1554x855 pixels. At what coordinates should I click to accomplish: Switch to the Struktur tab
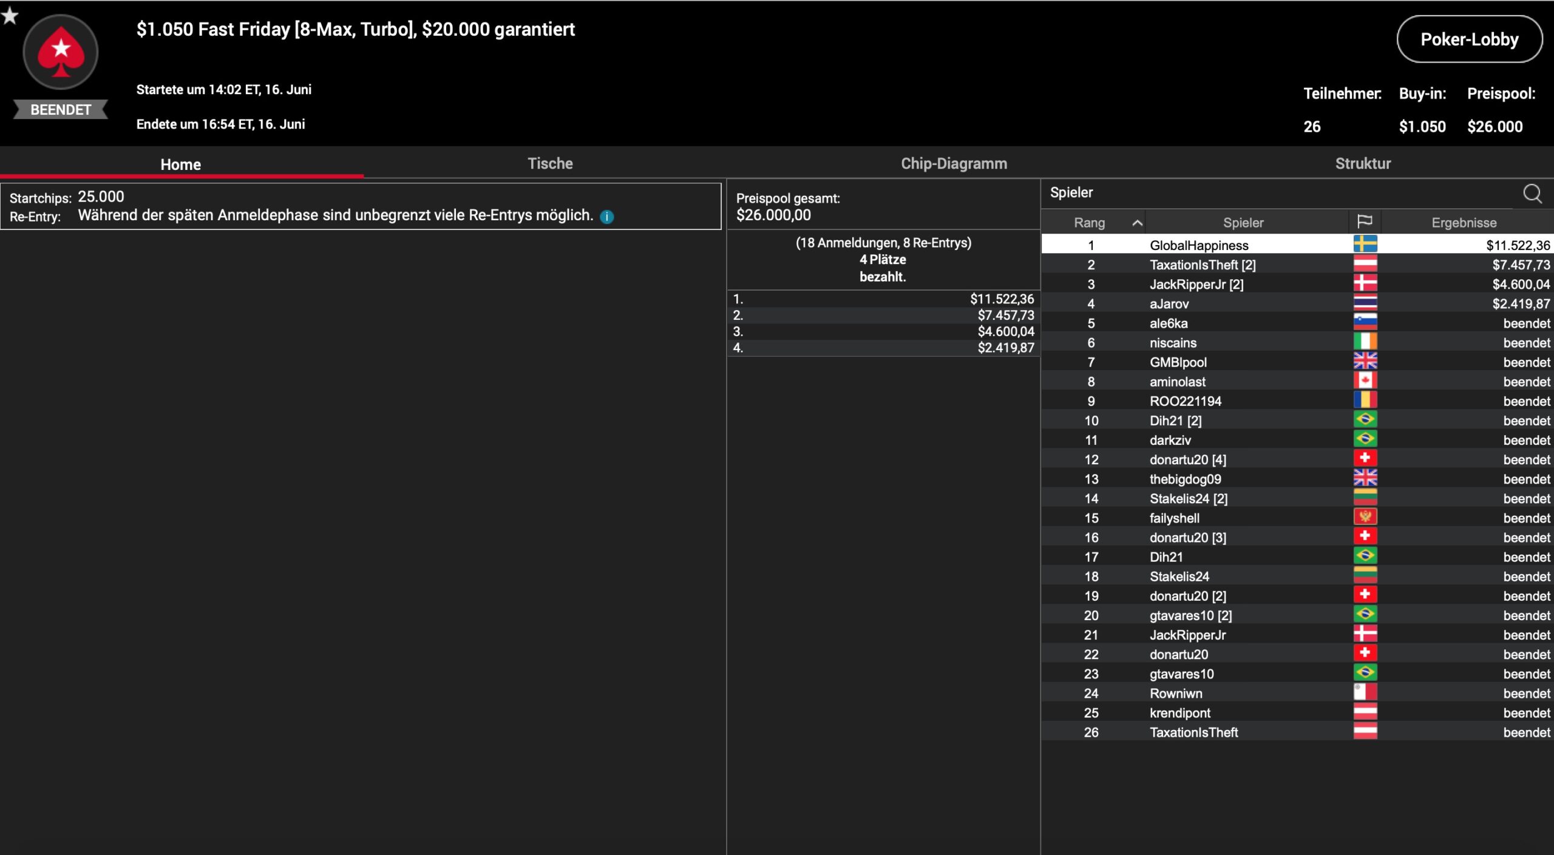click(1362, 163)
